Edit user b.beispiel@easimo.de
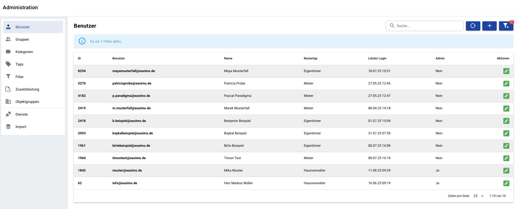Image resolution: width=518 pixels, height=209 pixels. [x=506, y=121]
